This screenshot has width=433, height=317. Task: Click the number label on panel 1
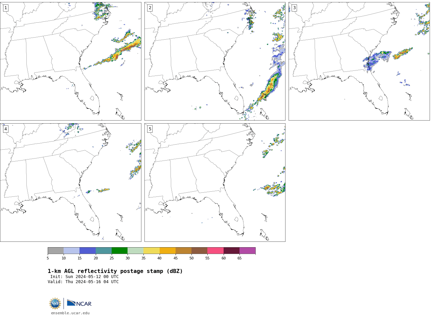point(5,8)
